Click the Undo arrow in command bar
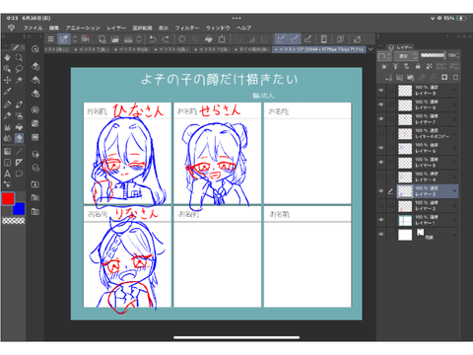 pos(153,39)
